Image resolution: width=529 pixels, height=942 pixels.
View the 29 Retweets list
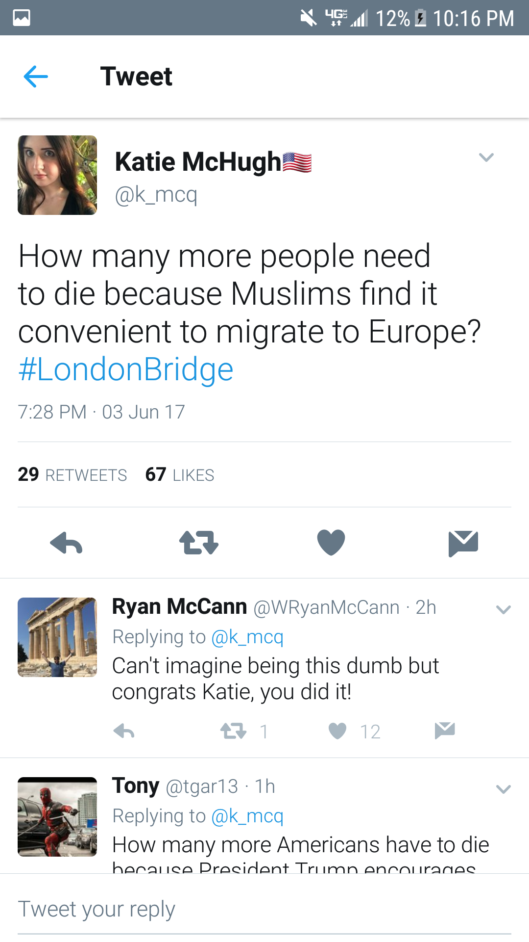[x=72, y=474]
